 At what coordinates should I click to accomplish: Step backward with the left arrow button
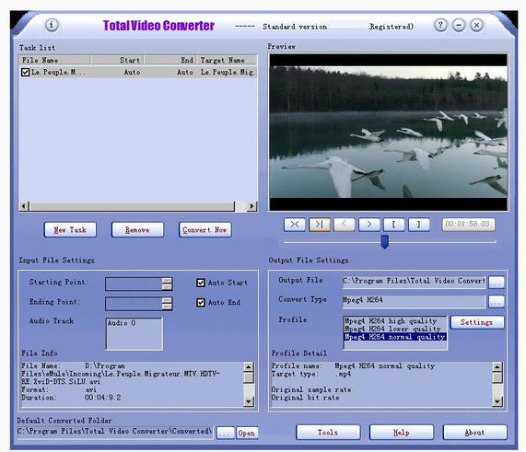pyautogui.click(x=344, y=225)
